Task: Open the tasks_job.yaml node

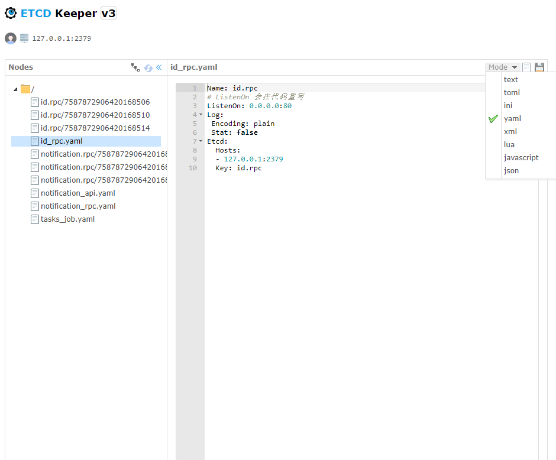Action: tap(67, 219)
